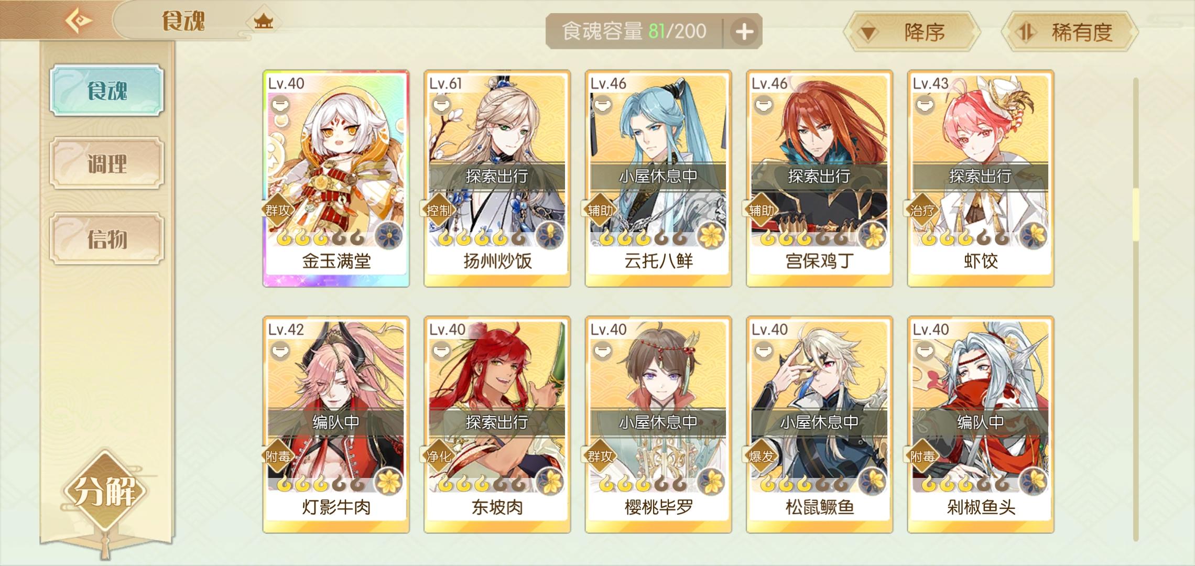Tap the flower badge on 金玉满堂 card

click(x=389, y=235)
